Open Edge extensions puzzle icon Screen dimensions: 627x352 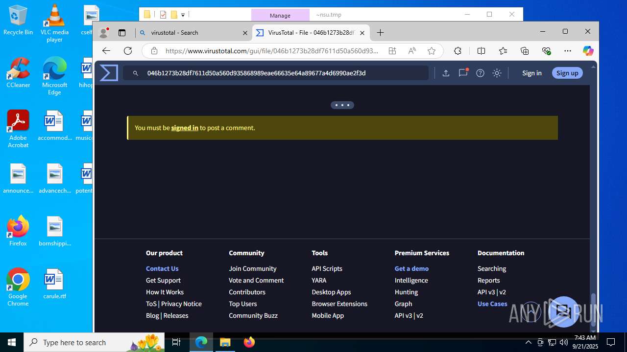458,51
